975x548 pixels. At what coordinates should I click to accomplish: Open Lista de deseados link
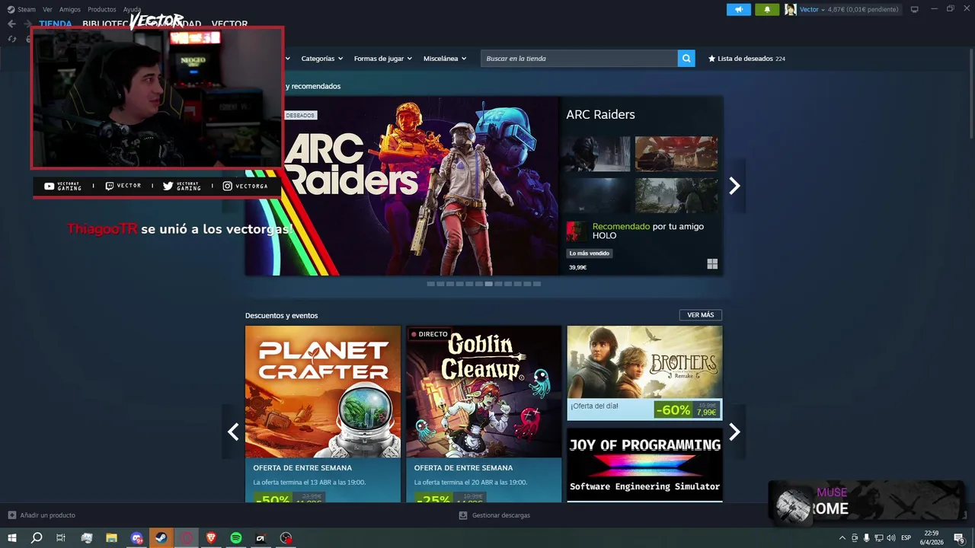pyautogui.click(x=746, y=59)
